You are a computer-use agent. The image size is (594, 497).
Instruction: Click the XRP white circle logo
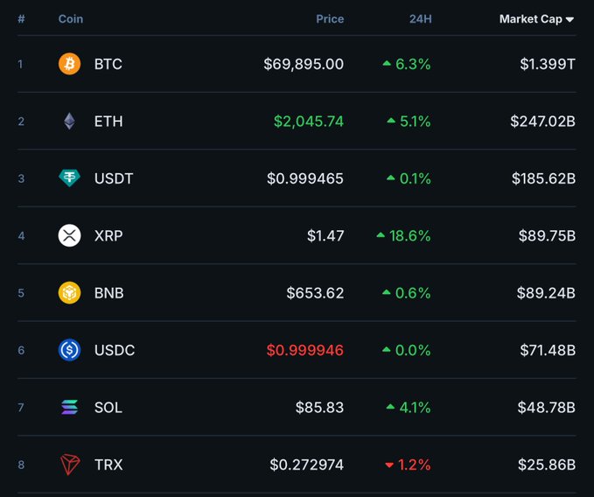(69, 235)
